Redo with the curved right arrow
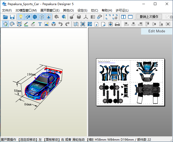 pyautogui.click(x=67, y=24)
